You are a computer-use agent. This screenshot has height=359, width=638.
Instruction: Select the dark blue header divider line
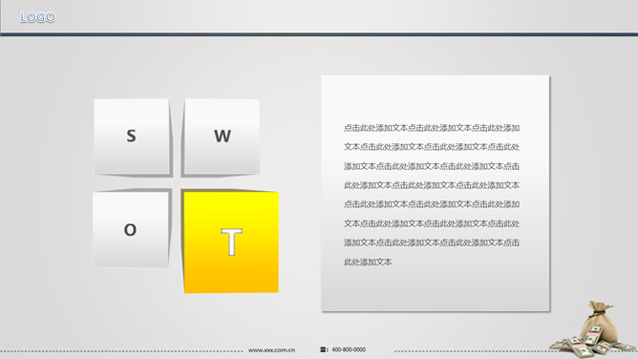(319, 34)
